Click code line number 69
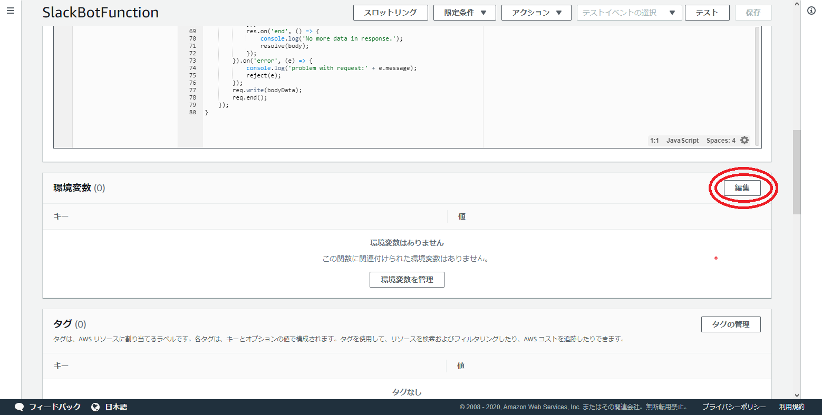Viewport: 822px width, 415px height. click(192, 31)
